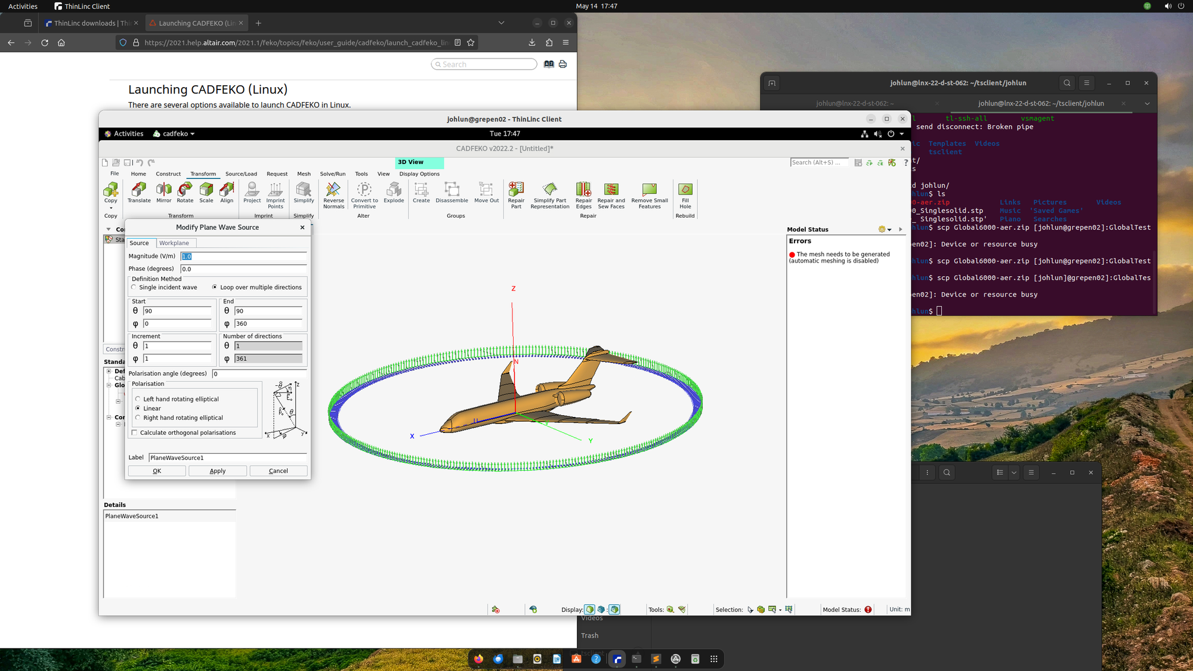Open Firefox from the dock
The width and height of the screenshot is (1193, 671).
pos(478,659)
